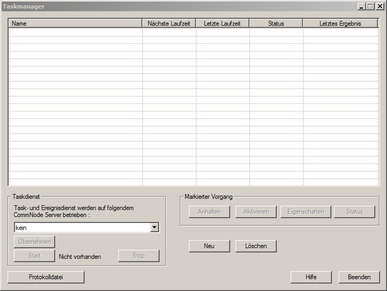Click the Aktivieren button
The width and height of the screenshot is (387, 291).
click(x=256, y=212)
